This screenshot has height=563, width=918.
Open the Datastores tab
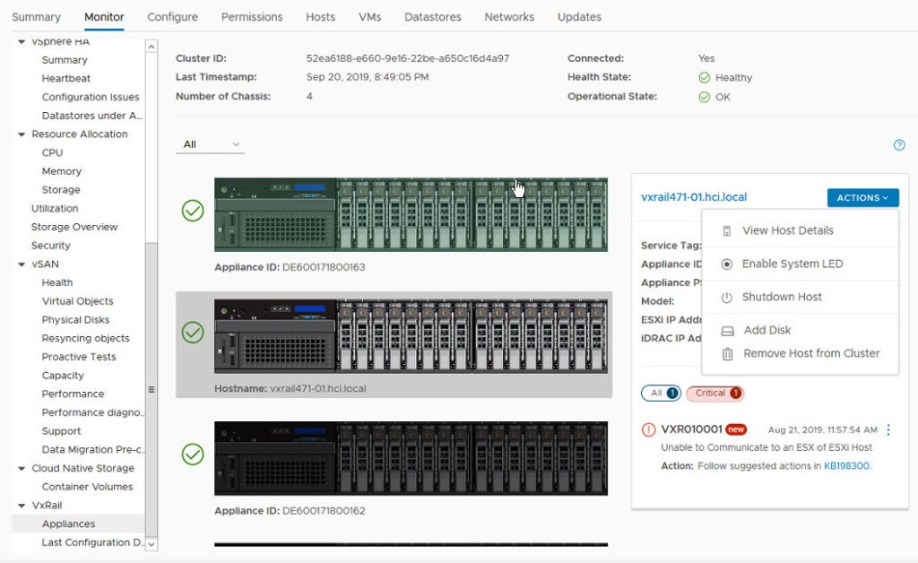[x=433, y=17]
